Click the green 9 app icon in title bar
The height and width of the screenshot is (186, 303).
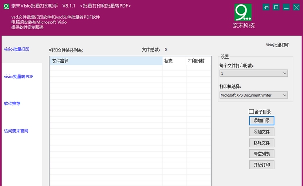point(6,6)
